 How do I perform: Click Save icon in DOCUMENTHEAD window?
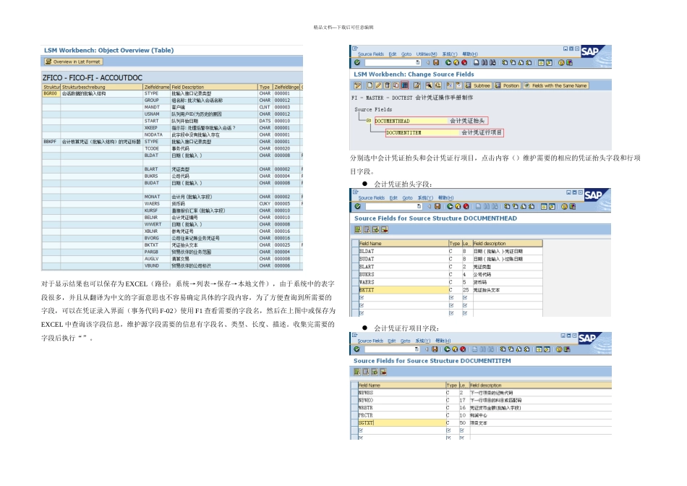pos(438,206)
